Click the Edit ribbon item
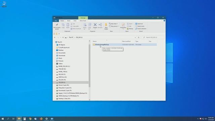Image resolution: width=215 pixels, height=121 pixels. click(x=129, y=26)
